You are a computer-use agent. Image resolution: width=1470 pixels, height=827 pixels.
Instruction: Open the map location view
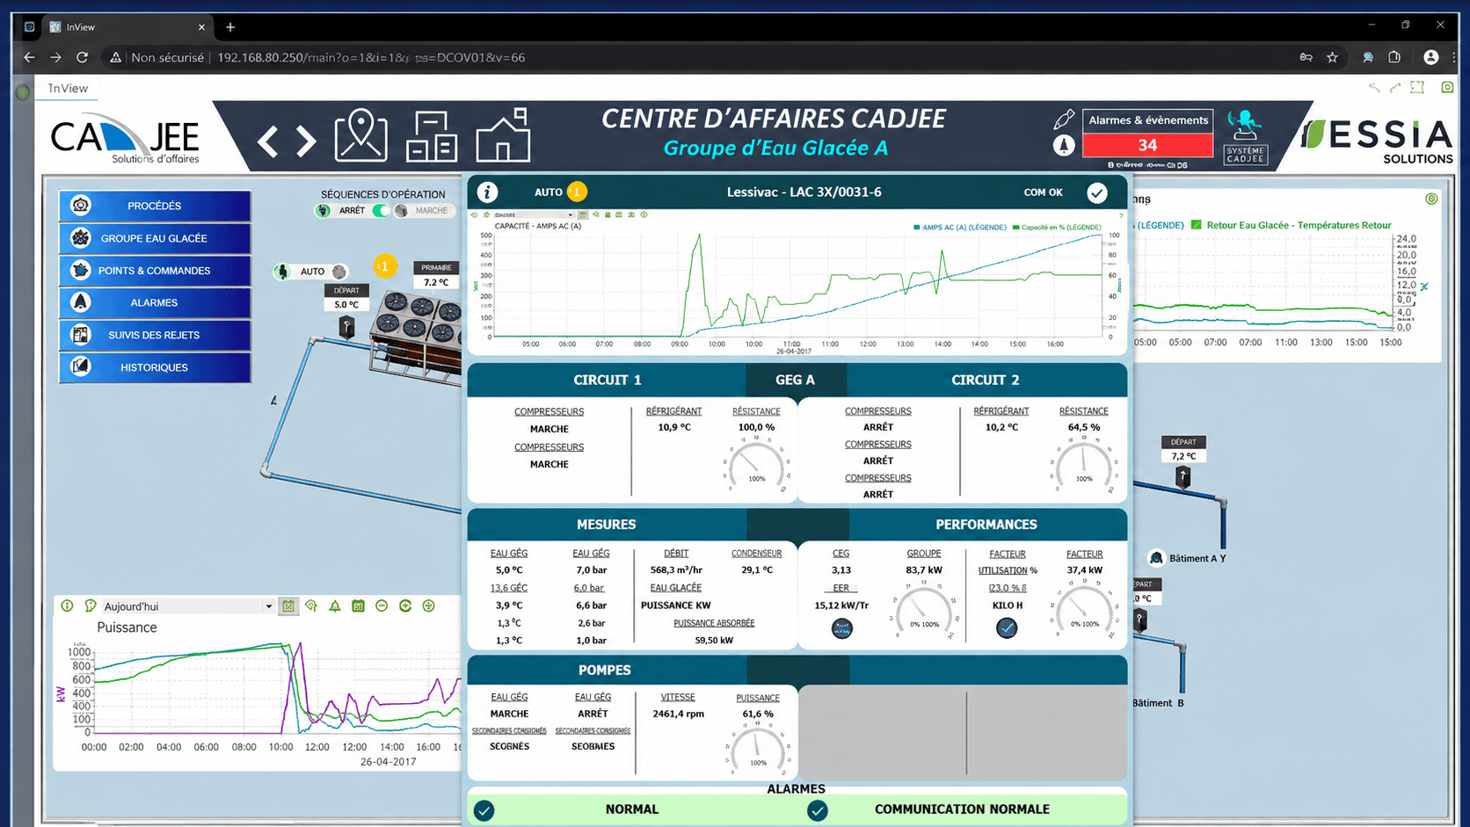point(360,135)
